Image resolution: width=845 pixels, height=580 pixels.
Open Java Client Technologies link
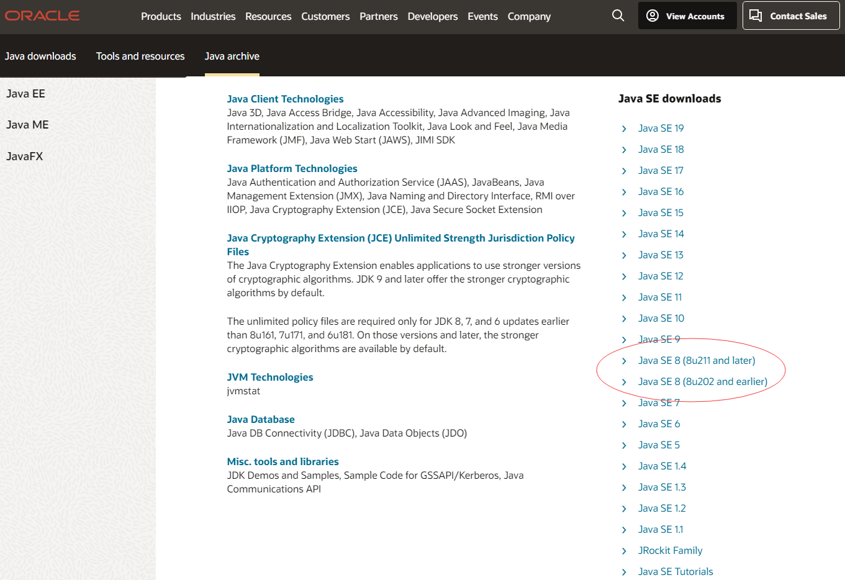pos(285,99)
